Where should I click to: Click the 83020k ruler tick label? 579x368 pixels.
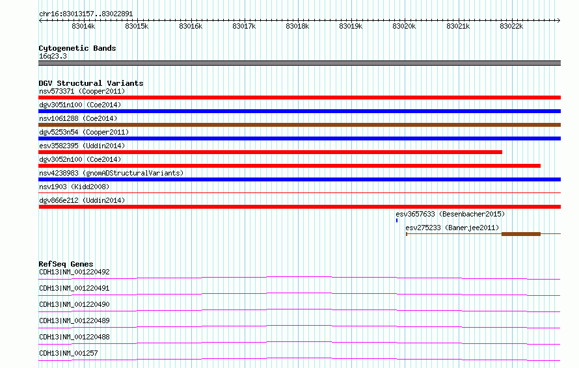pos(404,26)
